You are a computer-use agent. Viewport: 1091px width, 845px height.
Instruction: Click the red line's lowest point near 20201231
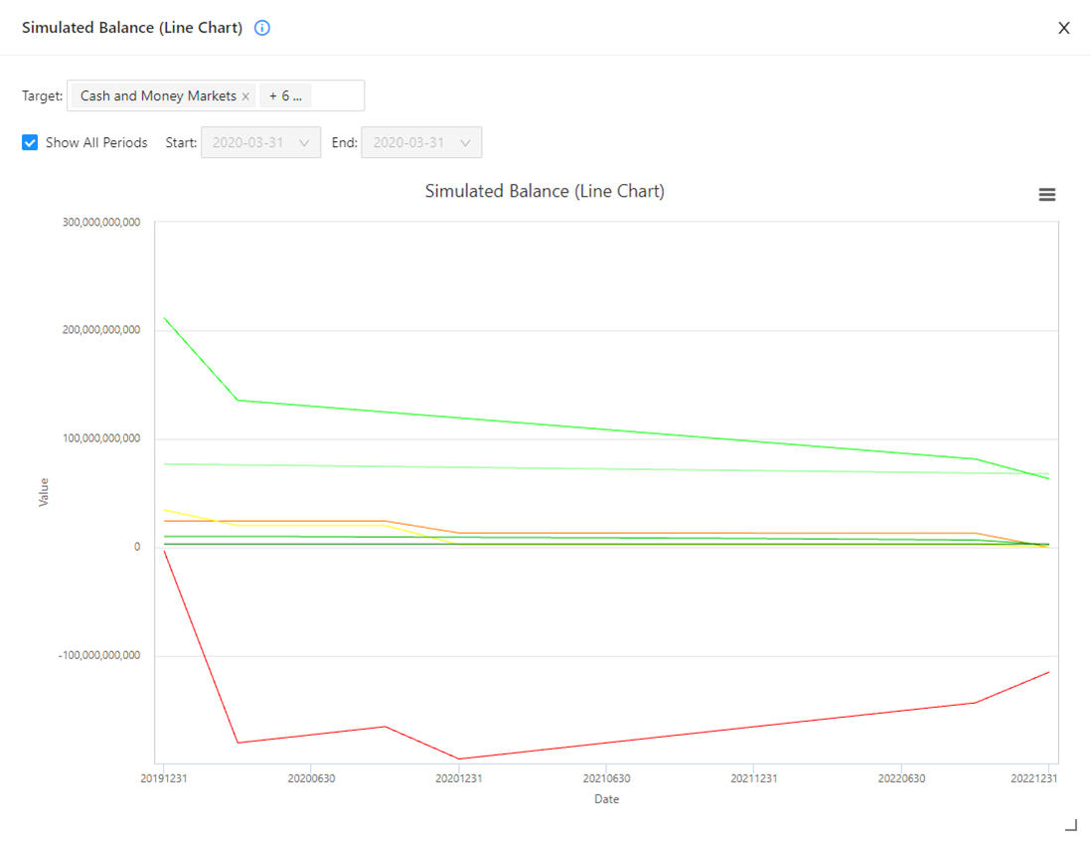click(x=458, y=759)
